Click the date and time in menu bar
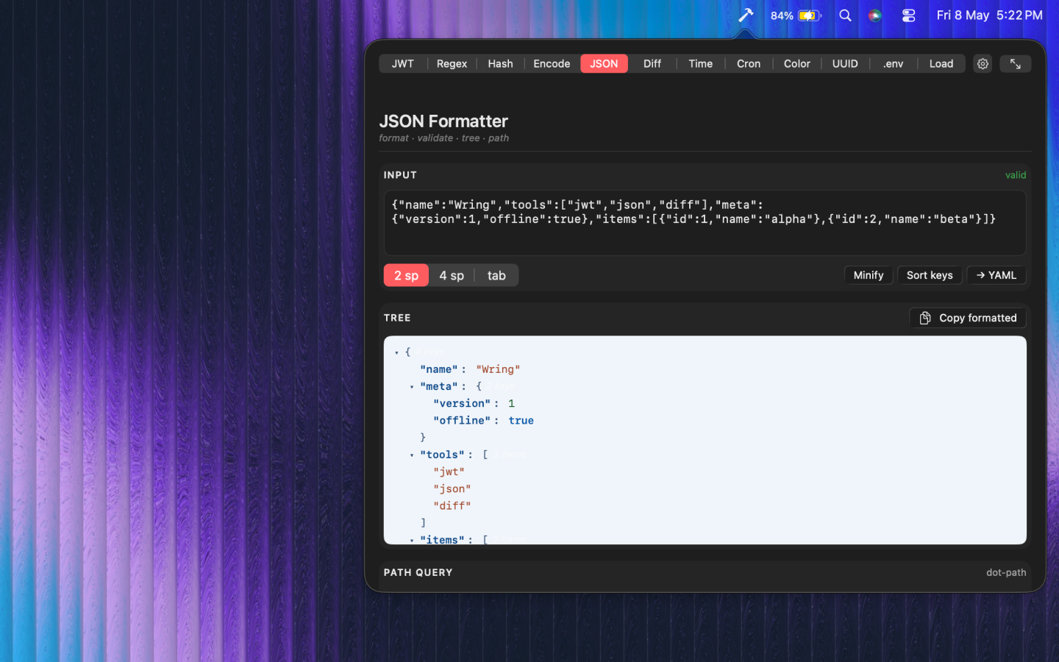 pos(990,15)
